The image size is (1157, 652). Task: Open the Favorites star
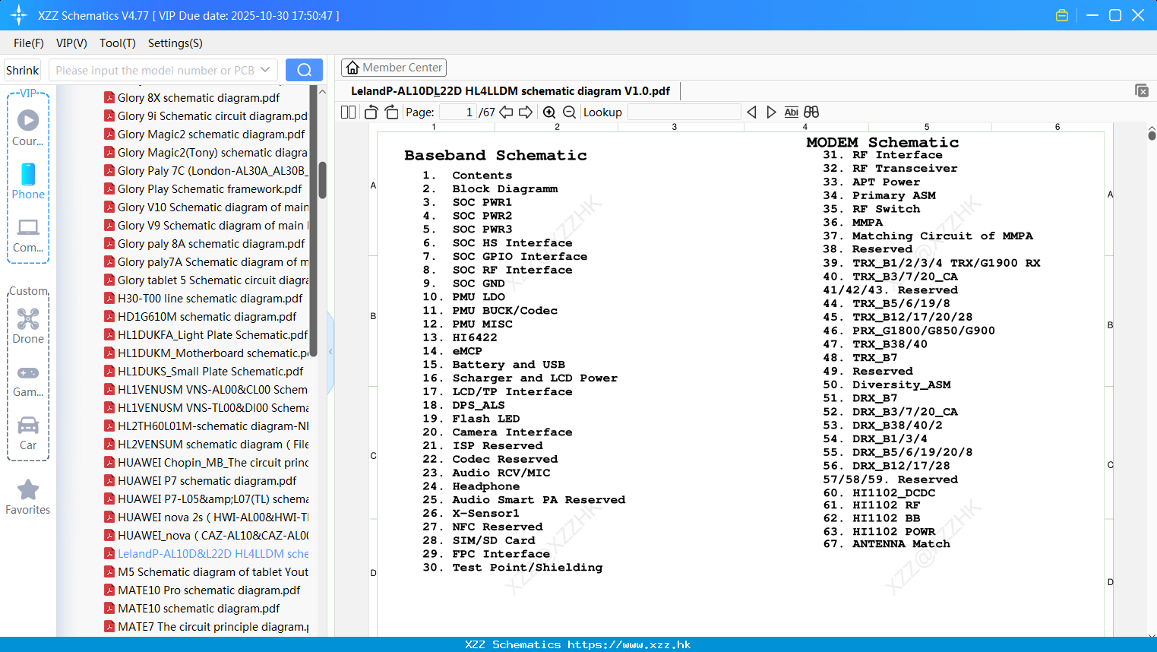(x=28, y=497)
